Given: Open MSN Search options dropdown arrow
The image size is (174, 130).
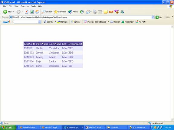Looking at the screenshot, I should tap(55, 22).
